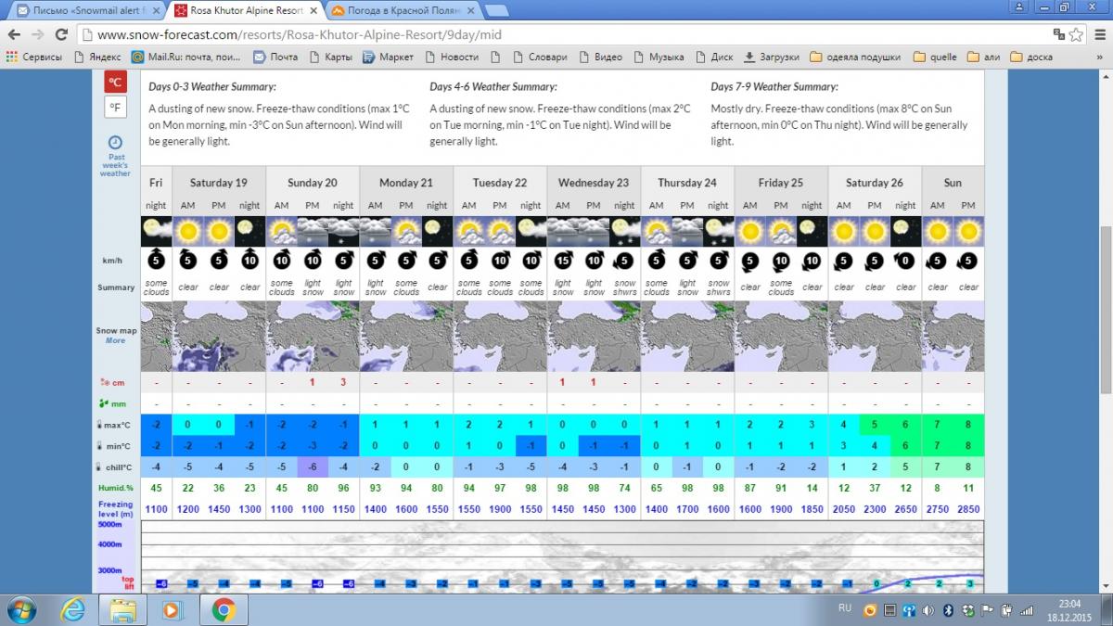The width and height of the screenshot is (1113, 626).
Task: Open the Новости bookmark
Action: 451,57
